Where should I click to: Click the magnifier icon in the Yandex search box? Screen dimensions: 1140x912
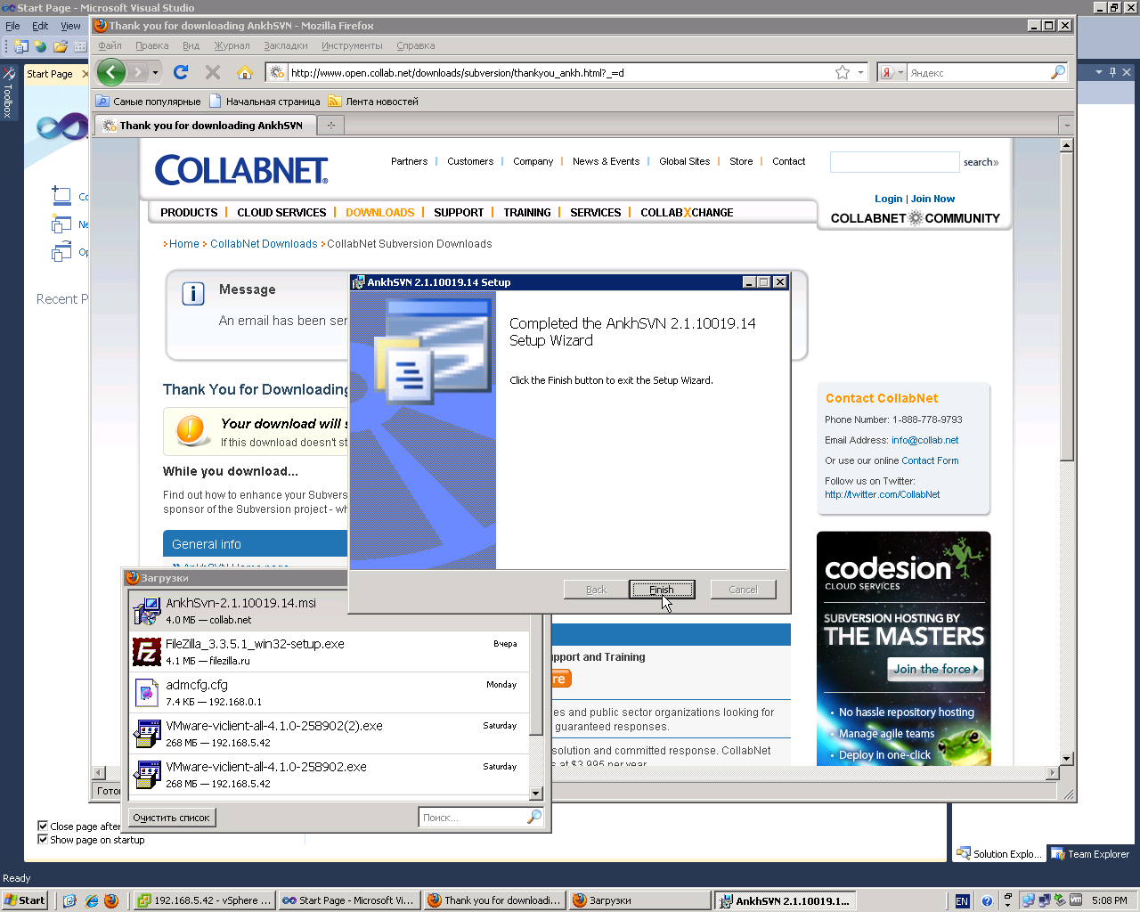pos(1058,72)
